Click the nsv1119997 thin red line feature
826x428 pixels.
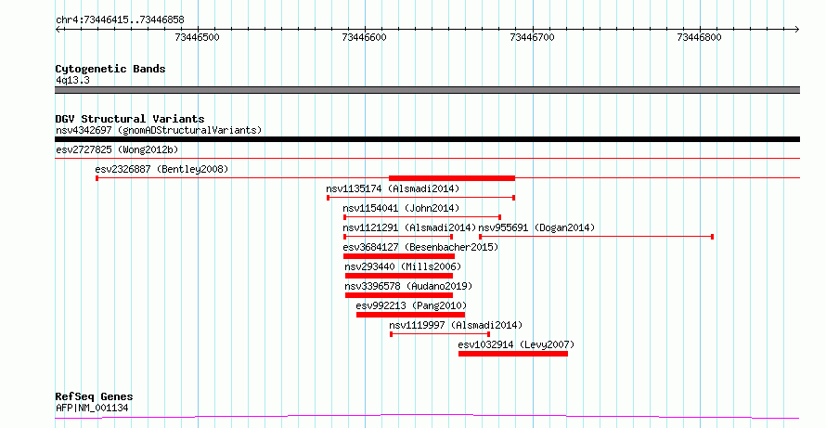pyautogui.click(x=440, y=334)
